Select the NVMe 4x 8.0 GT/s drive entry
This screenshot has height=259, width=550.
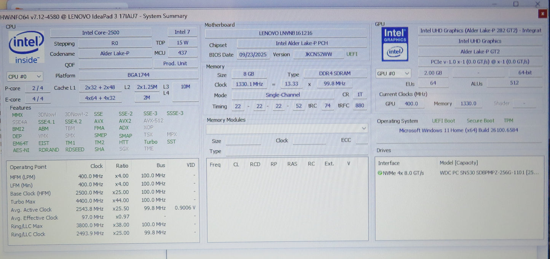(401, 173)
